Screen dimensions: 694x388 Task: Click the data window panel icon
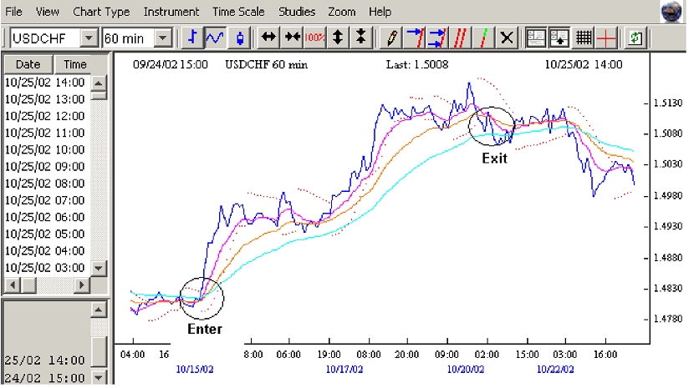click(535, 37)
